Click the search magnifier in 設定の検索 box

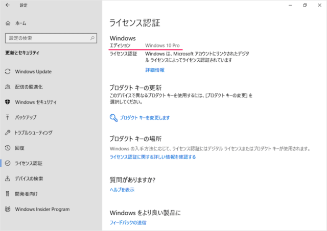coord(92,38)
